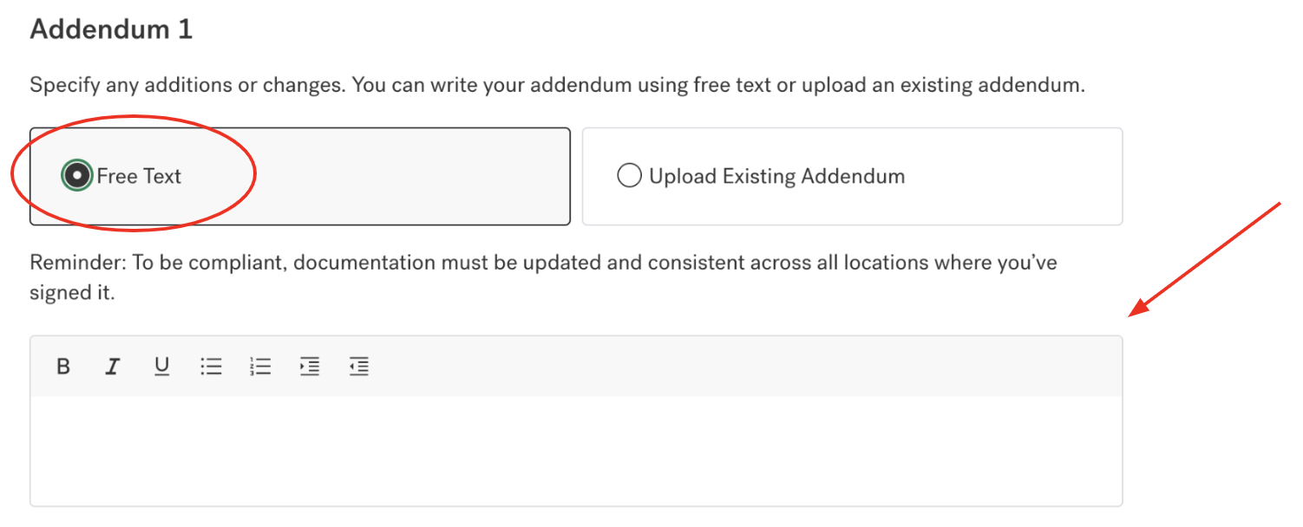Click the Free Text option card

(299, 175)
